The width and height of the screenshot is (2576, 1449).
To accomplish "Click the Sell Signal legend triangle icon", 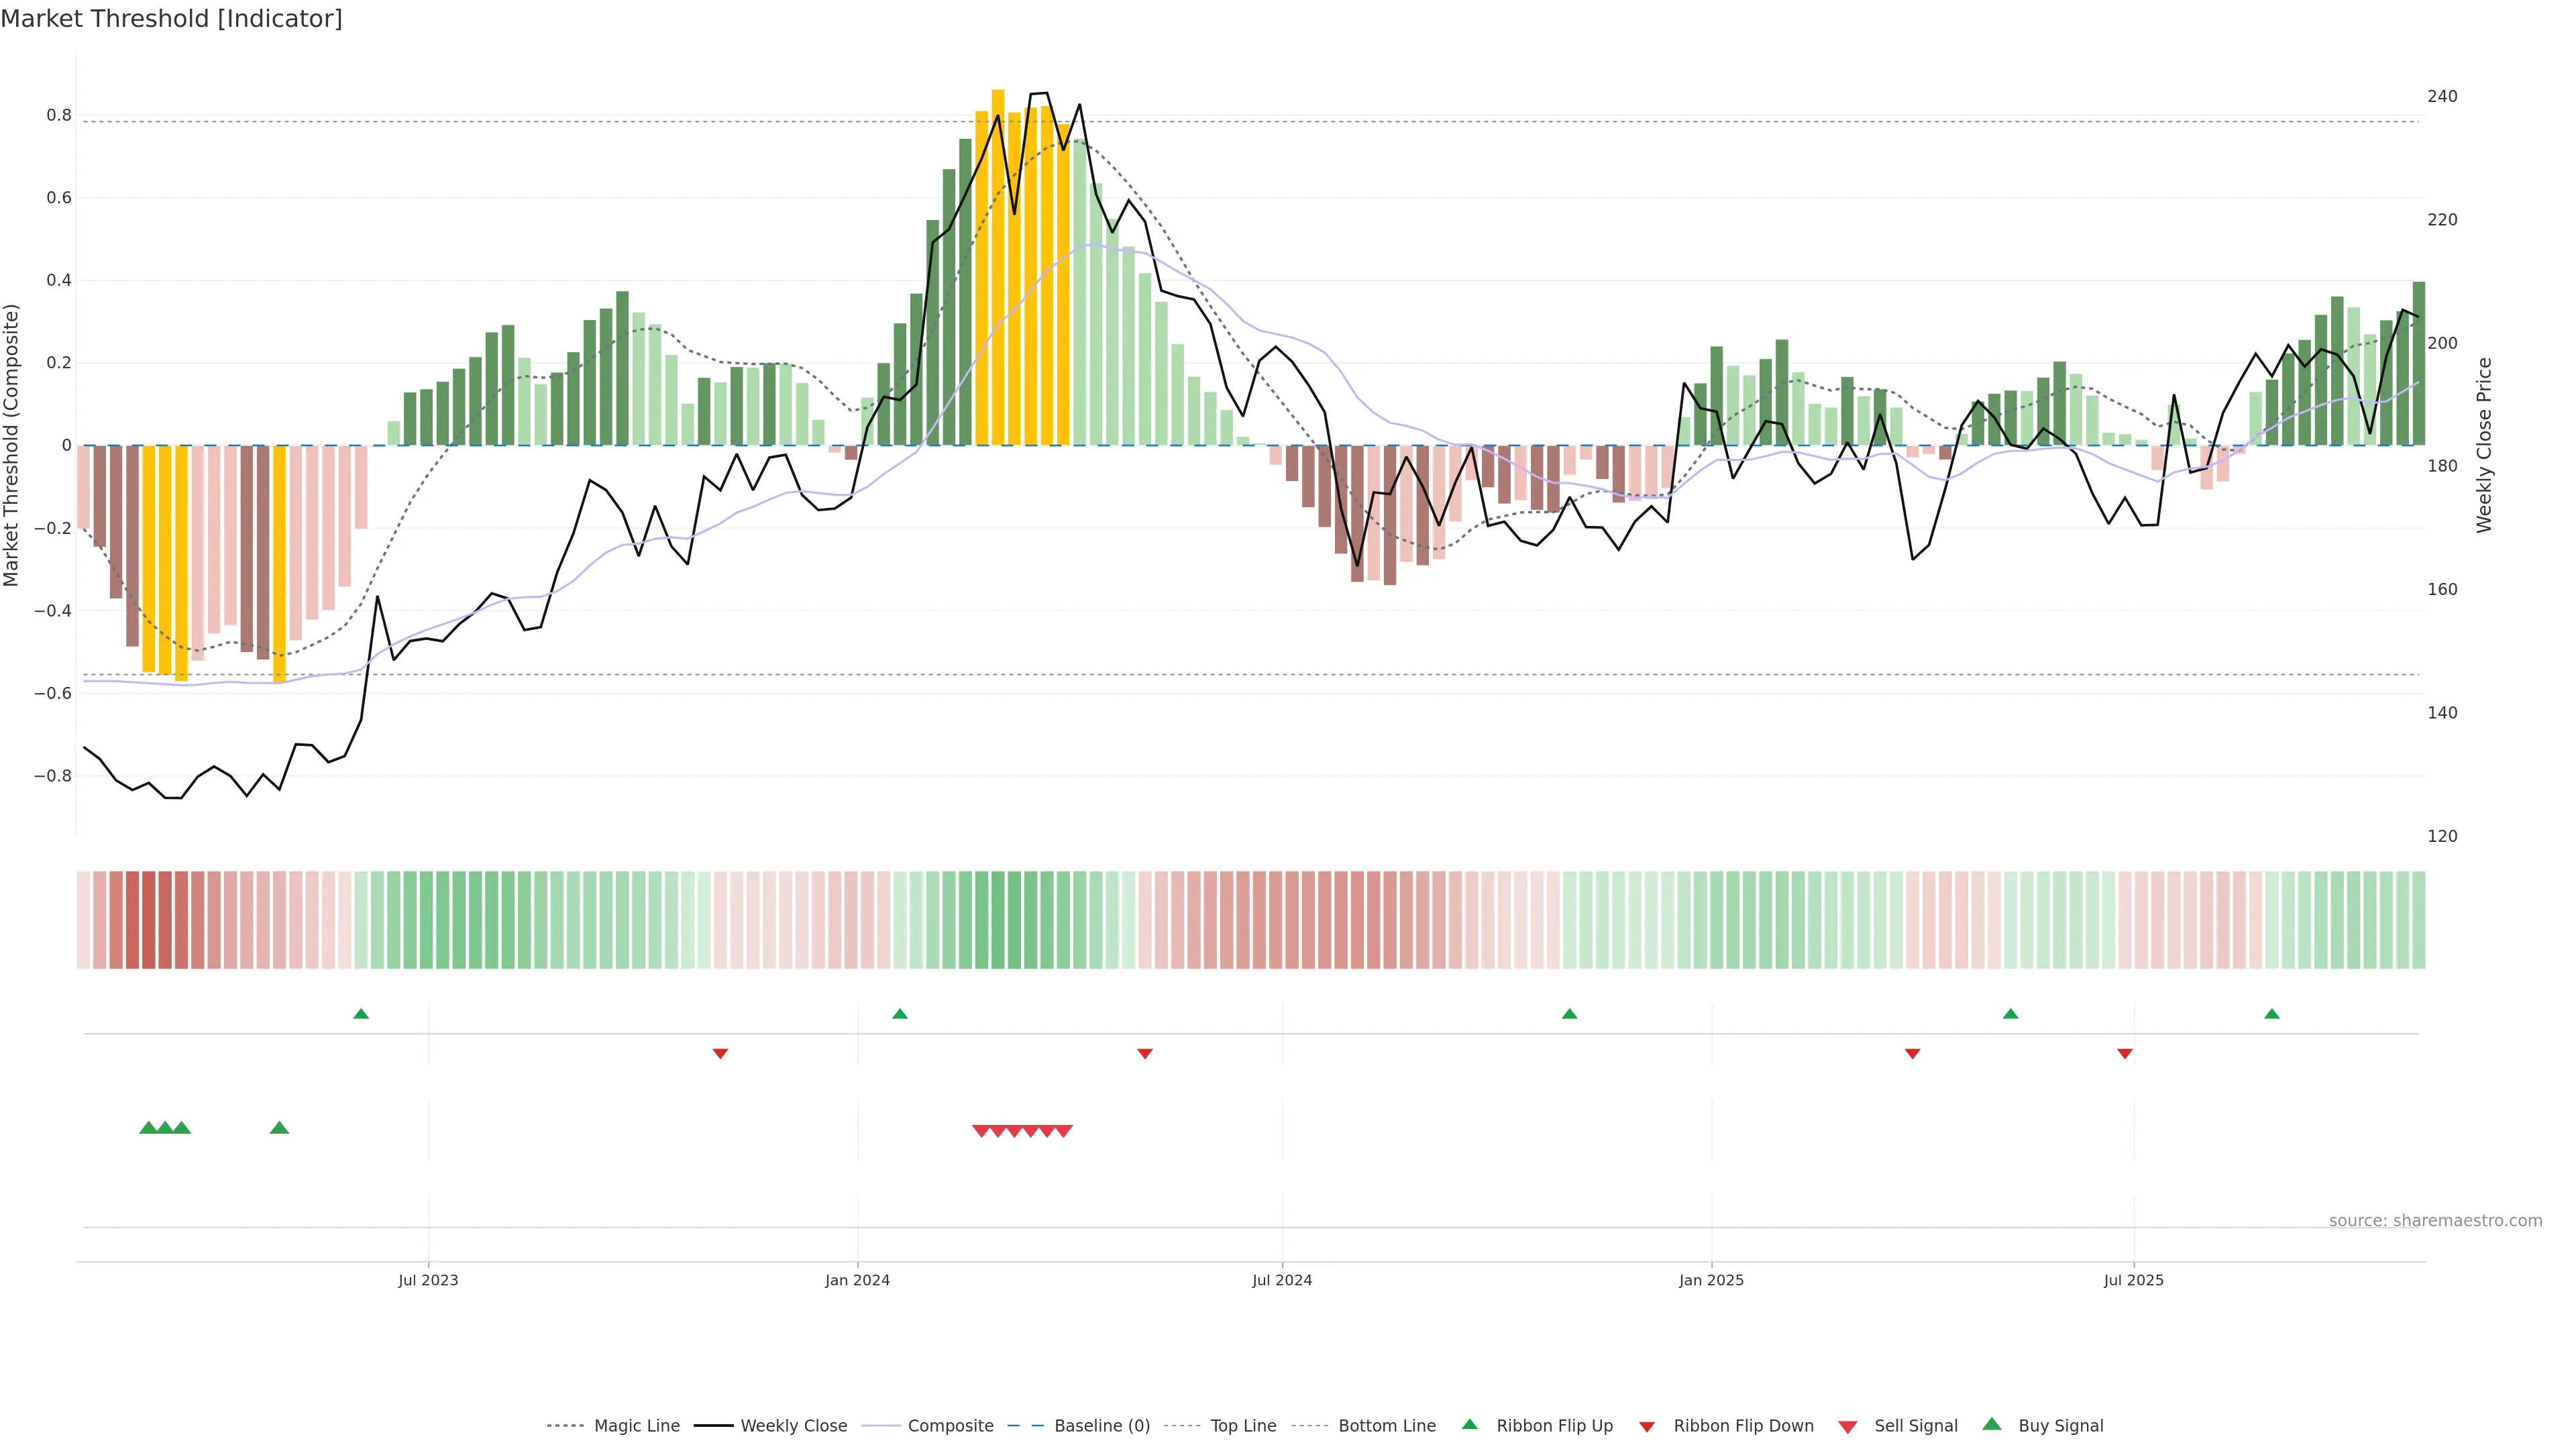I will 1848,1427.
